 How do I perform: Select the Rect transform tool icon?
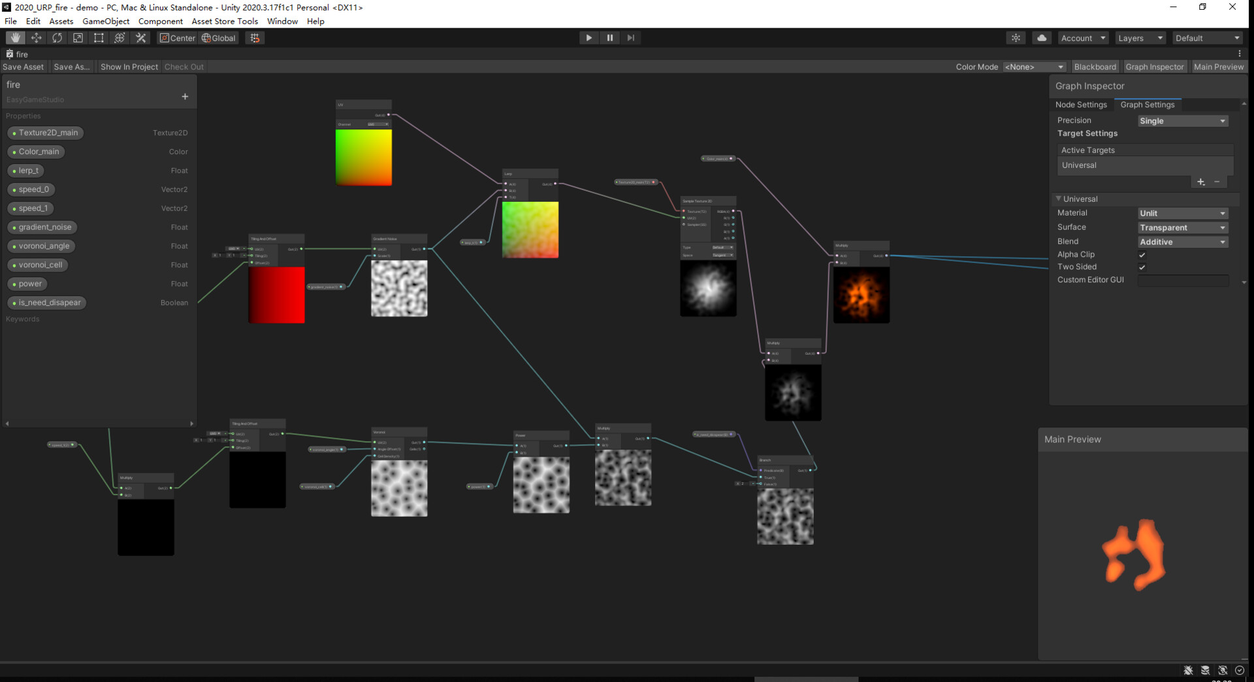[x=99, y=38]
